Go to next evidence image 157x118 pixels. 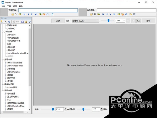tap(32, 14)
